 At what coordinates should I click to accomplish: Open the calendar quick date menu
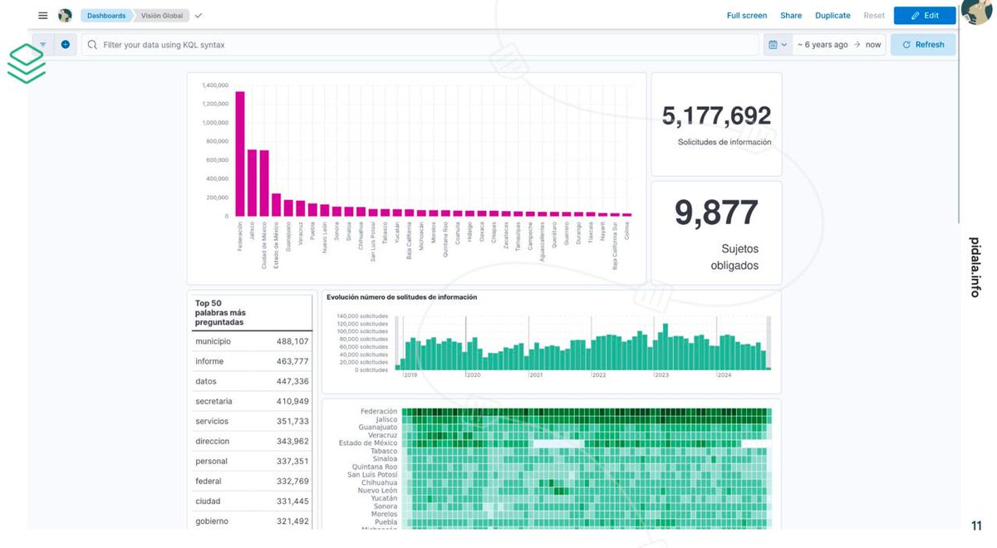pos(778,45)
